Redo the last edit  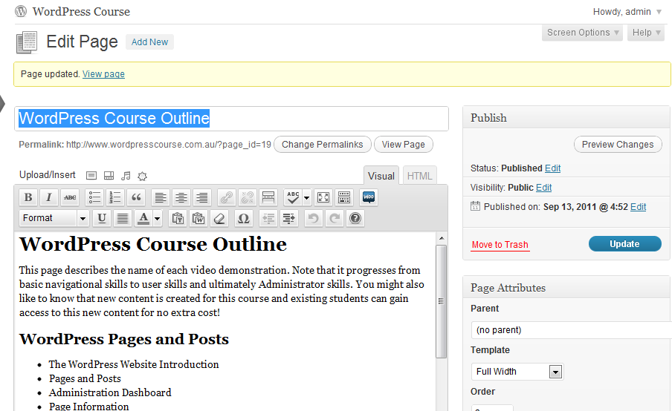(335, 218)
